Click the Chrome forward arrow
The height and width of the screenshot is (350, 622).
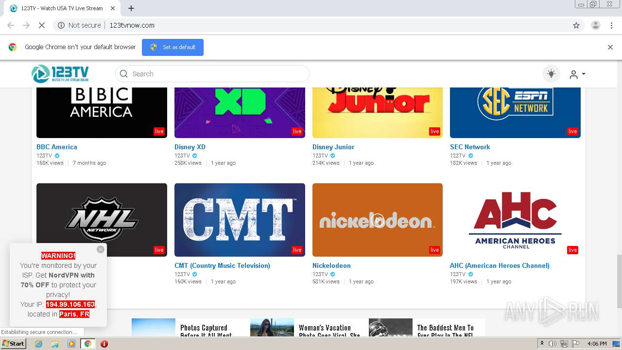pos(26,25)
